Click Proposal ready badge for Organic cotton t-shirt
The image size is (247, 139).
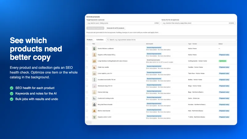click(x=224, y=117)
